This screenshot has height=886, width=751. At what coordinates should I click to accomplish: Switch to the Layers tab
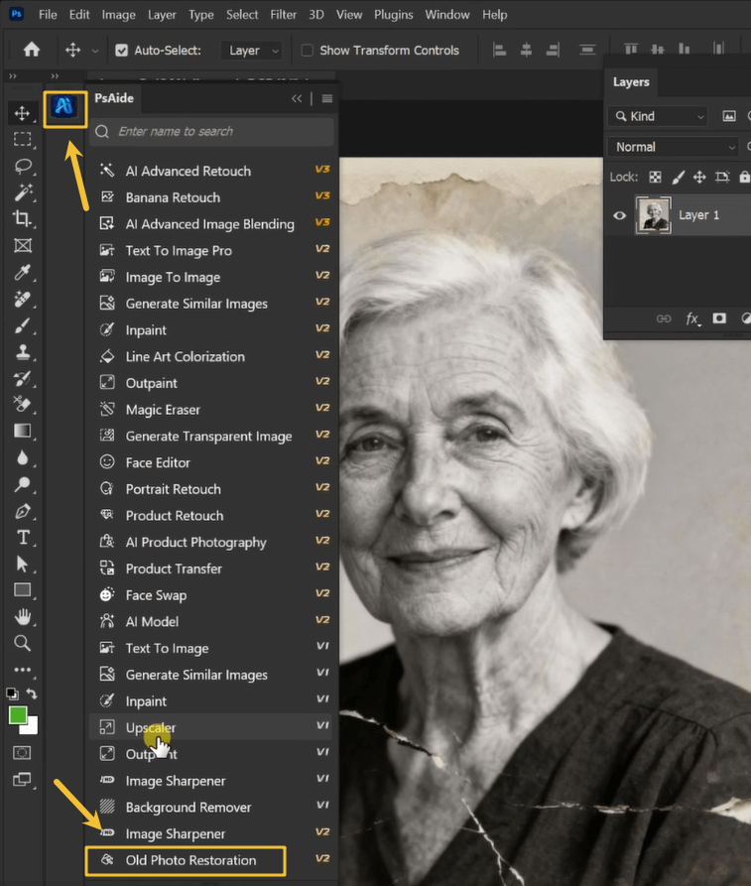[x=631, y=82]
